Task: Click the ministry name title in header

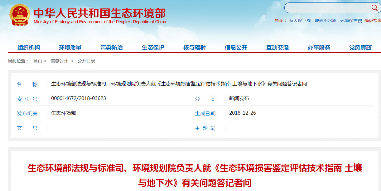Action: (100, 13)
